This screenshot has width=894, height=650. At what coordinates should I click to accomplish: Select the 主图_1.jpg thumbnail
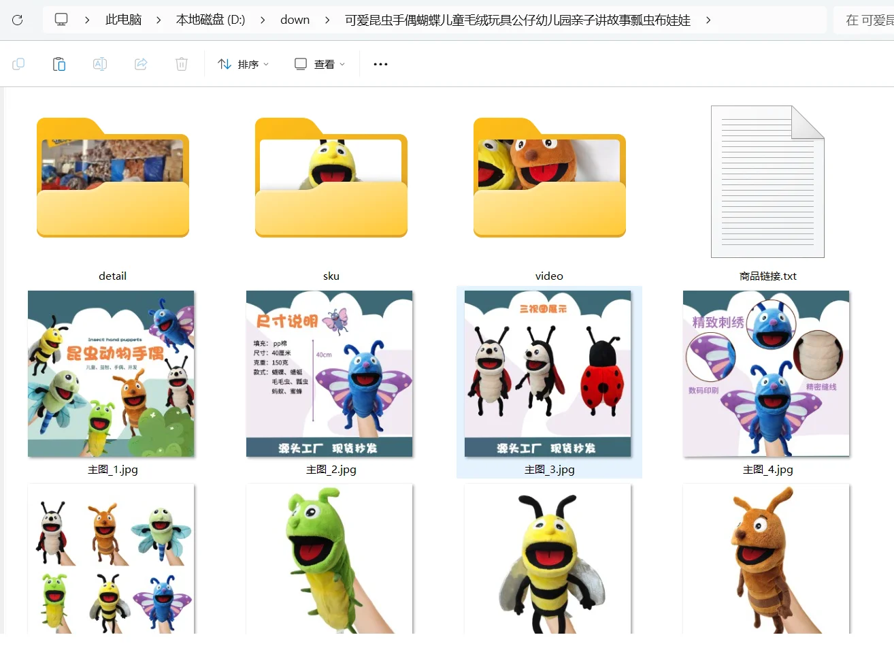pos(111,374)
